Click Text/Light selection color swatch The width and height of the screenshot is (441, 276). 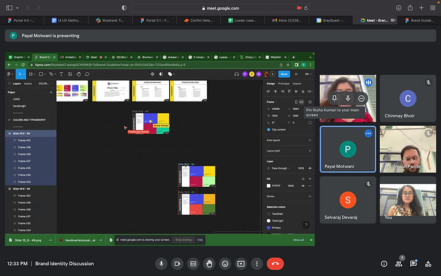pos(269,221)
